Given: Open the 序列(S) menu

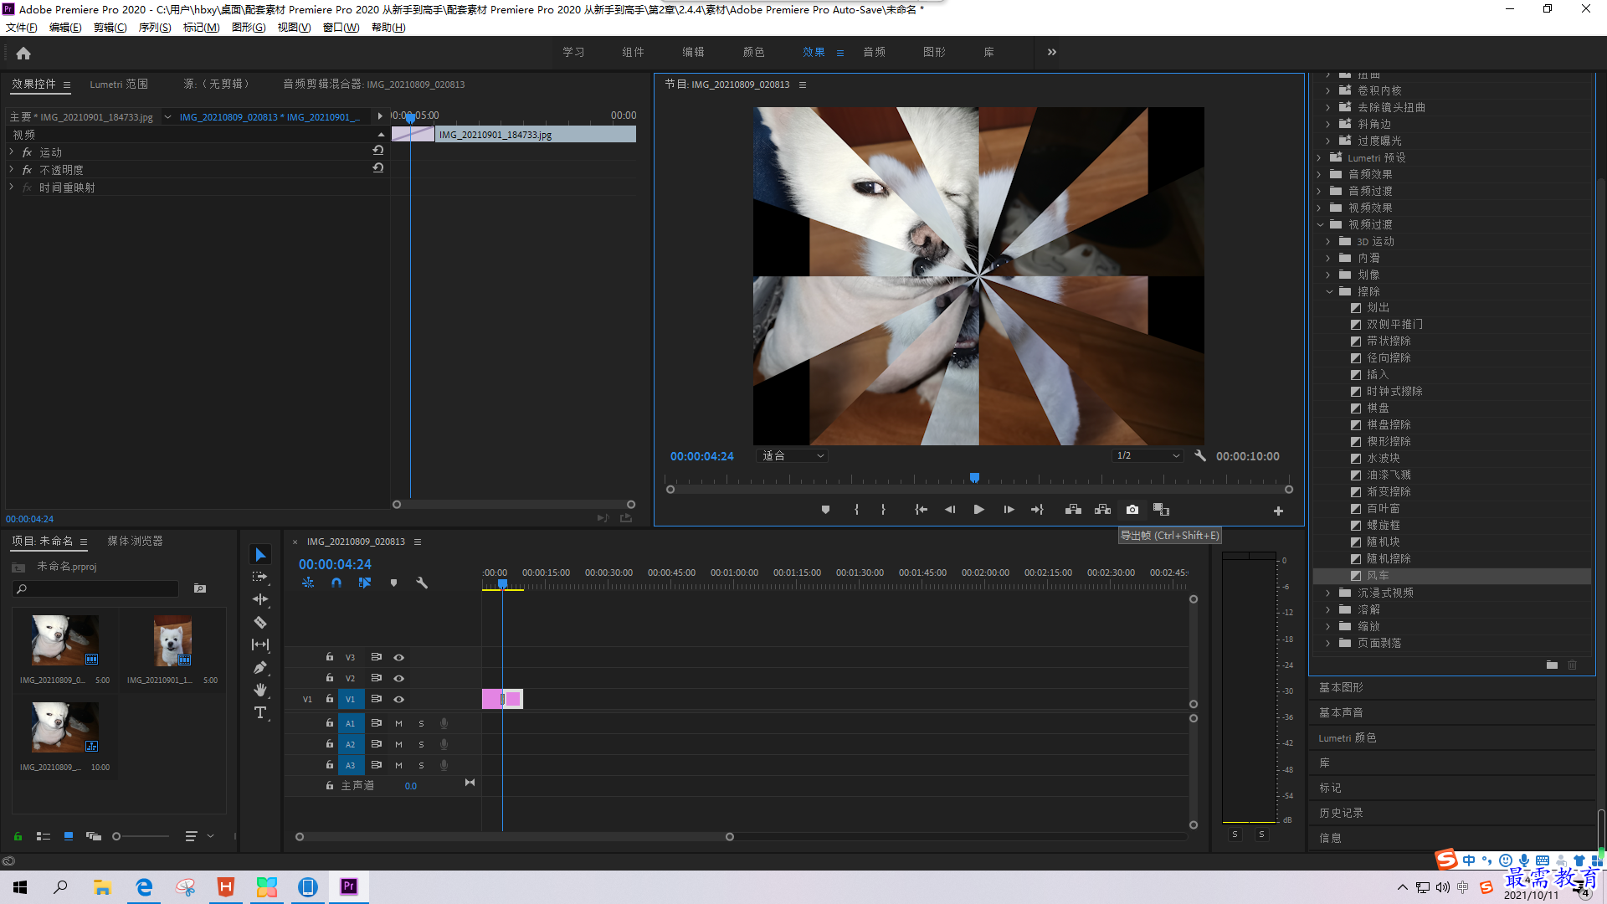Looking at the screenshot, I should pyautogui.click(x=155, y=28).
